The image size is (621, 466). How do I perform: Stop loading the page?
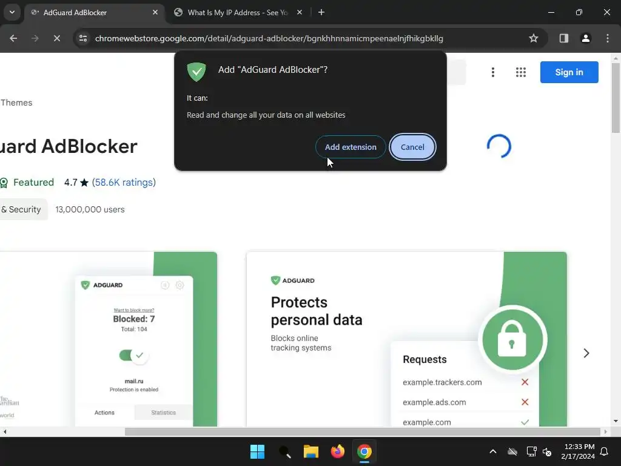pos(56,38)
